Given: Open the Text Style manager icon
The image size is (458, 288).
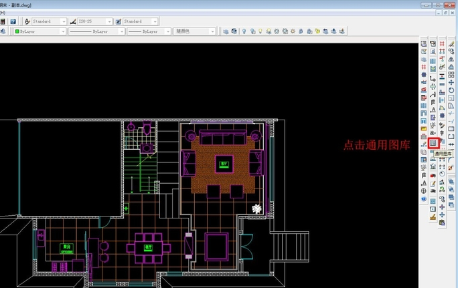Looking at the screenshot, I should point(27,21).
